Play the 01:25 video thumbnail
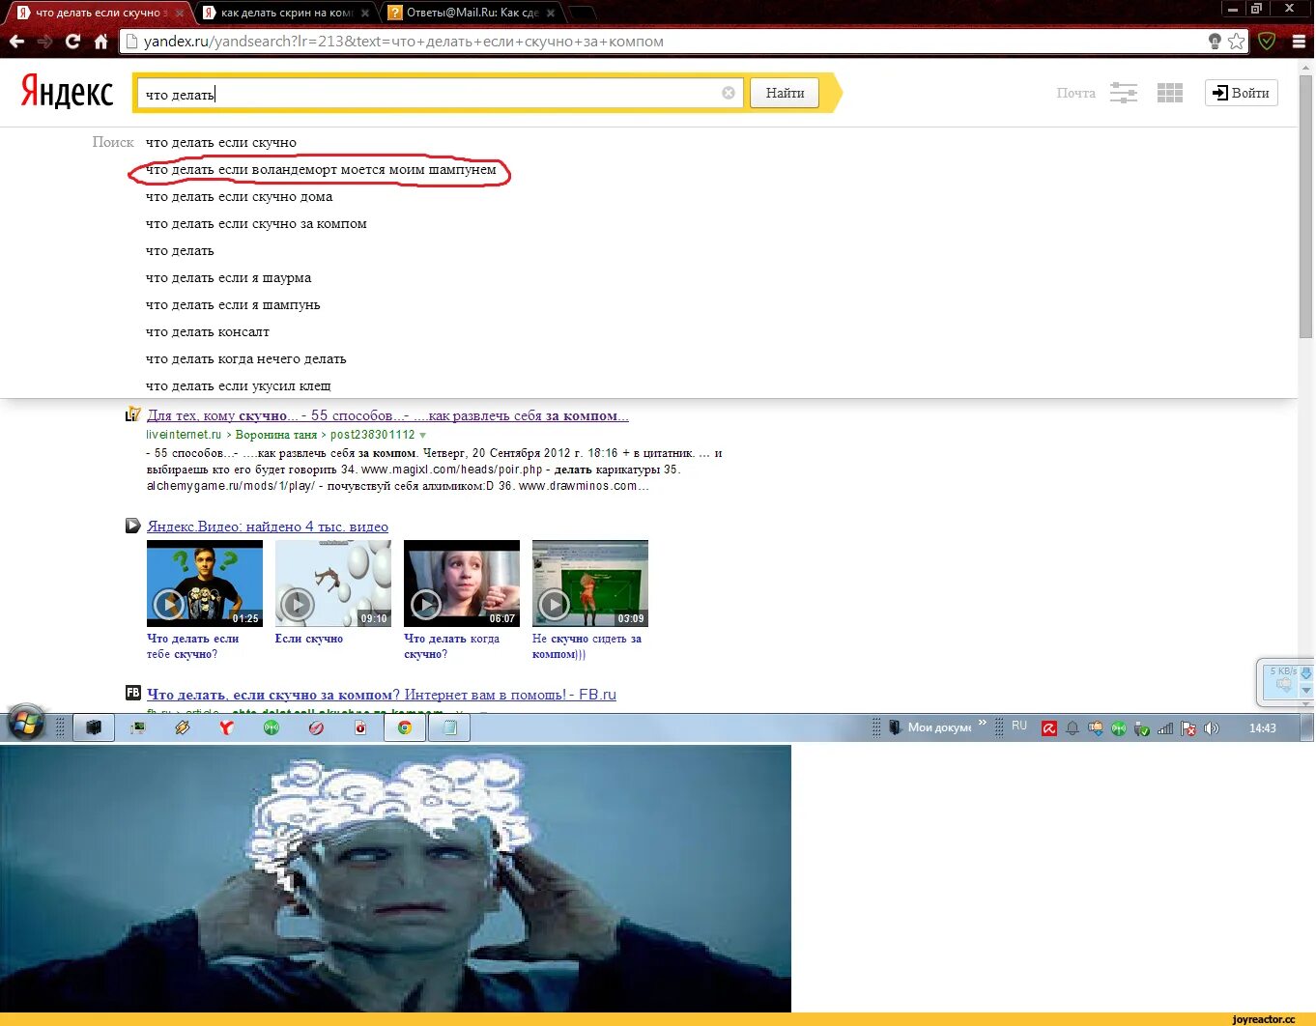The image size is (1316, 1026). click(x=205, y=584)
